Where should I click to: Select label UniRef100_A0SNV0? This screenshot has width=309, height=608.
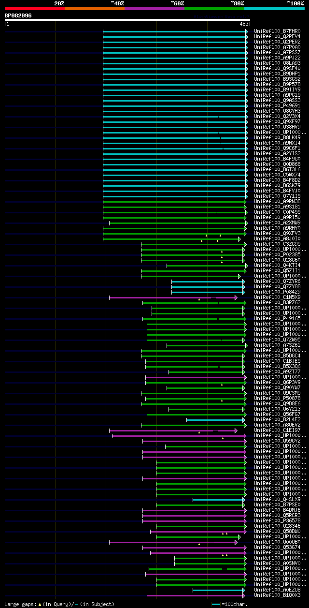(x=277, y=563)
